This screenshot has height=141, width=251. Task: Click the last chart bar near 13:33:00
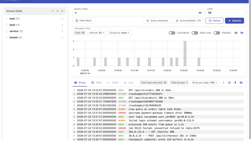pos(199,62)
